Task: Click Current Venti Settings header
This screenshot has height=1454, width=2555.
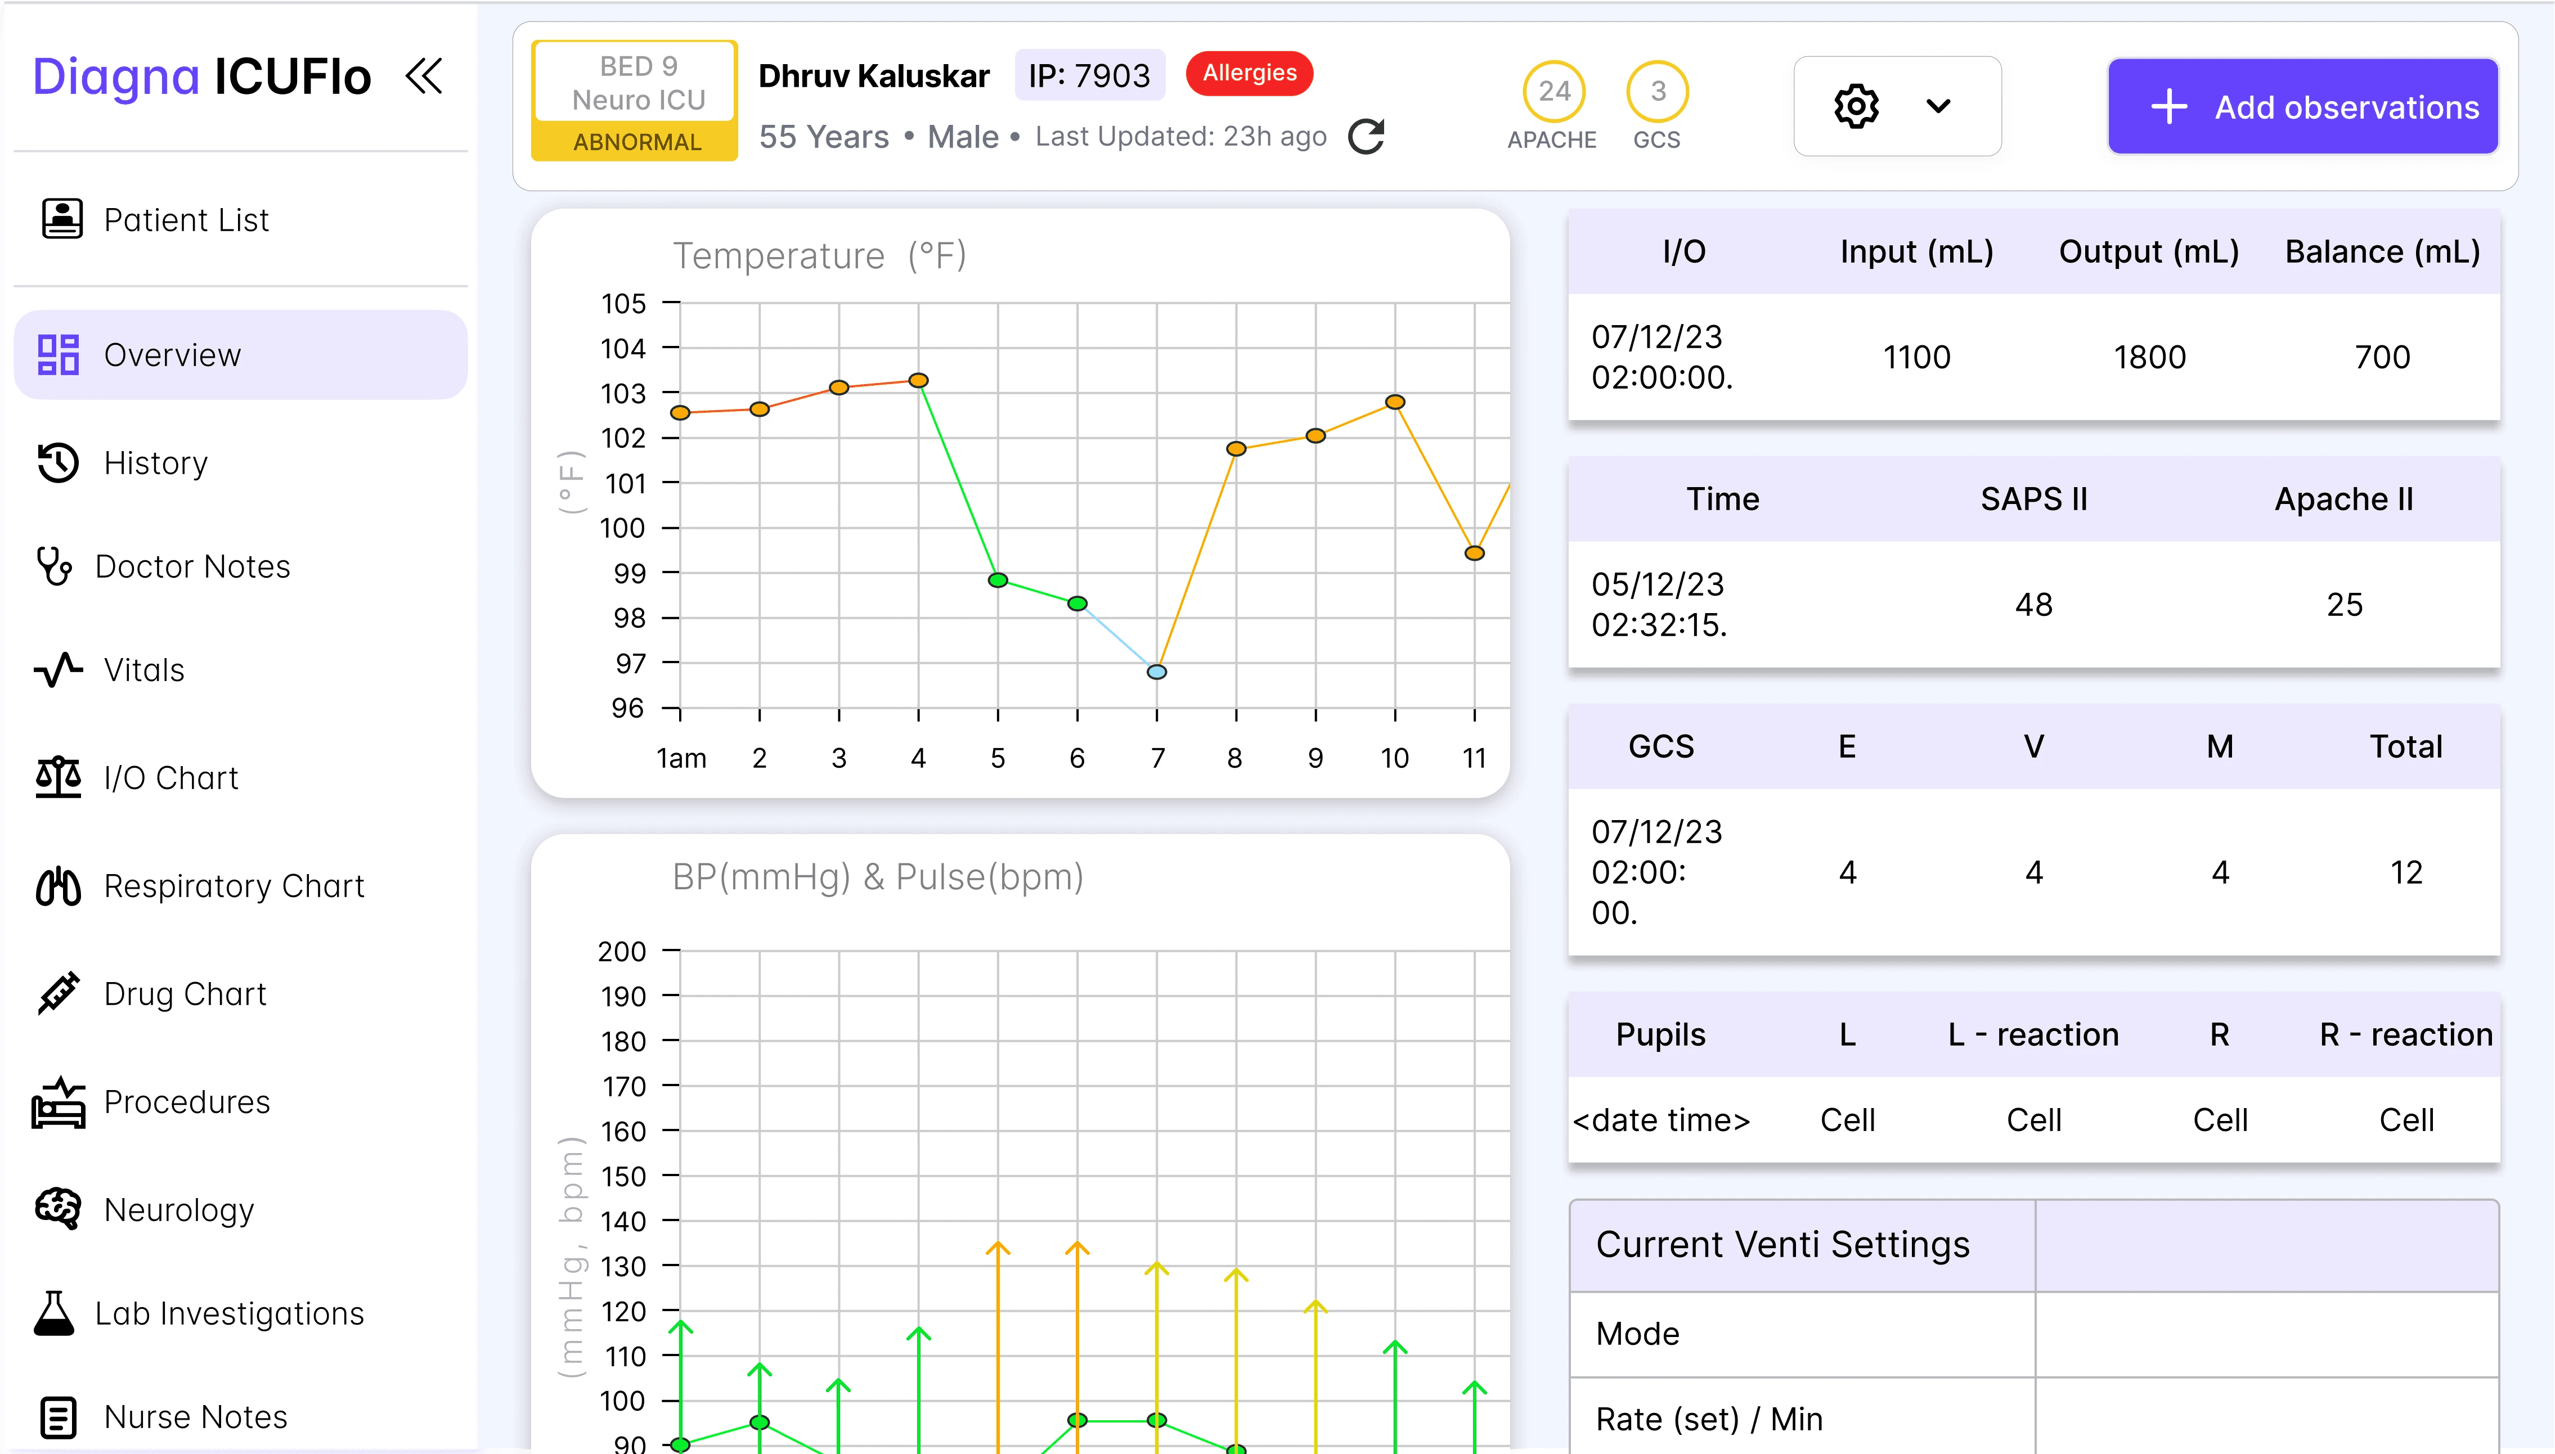Action: point(1783,1244)
